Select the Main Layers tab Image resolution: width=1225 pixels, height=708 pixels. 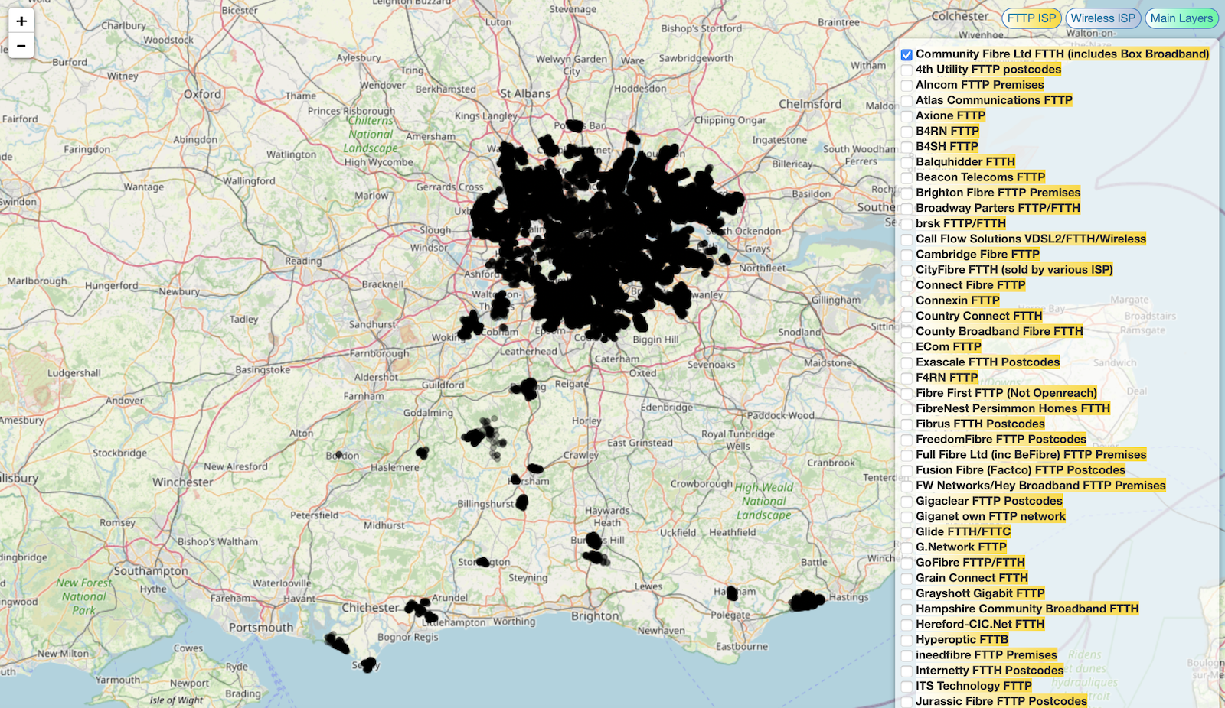(x=1181, y=18)
